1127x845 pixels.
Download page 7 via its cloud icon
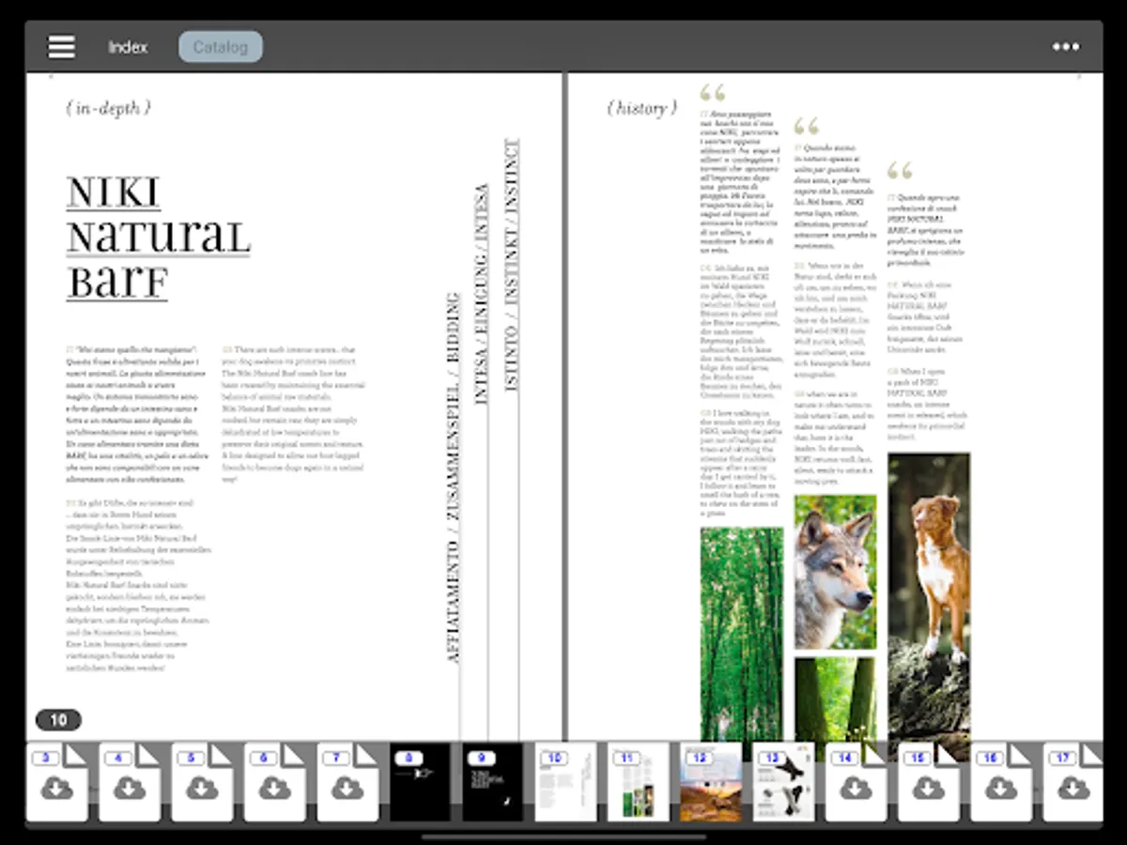tap(347, 790)
